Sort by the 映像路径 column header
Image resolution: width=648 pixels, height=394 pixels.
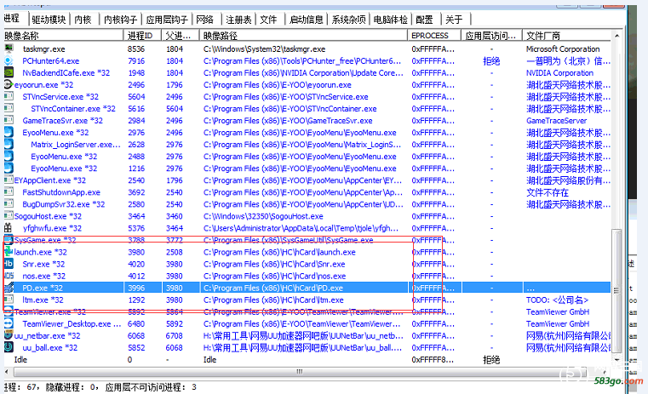303,36
